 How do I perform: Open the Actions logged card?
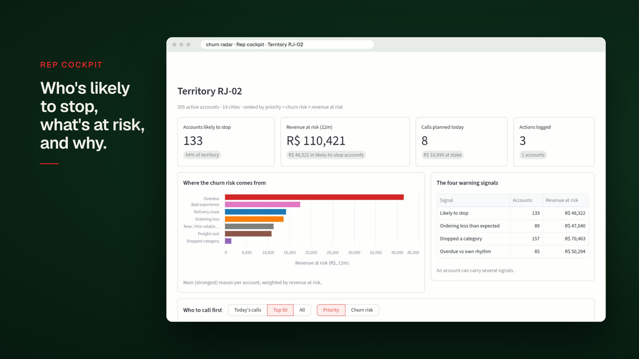[554, 142]
